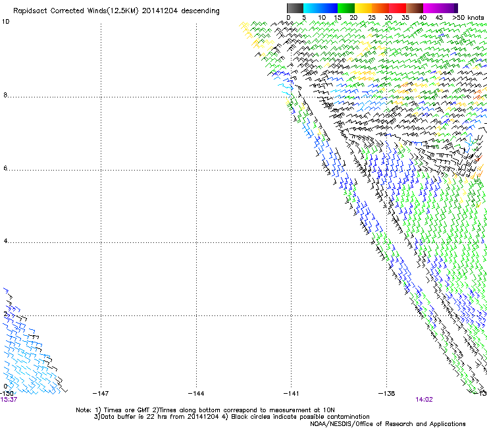
Task: Click the red 30-35 knots legend segment
Action: [397, 8]
